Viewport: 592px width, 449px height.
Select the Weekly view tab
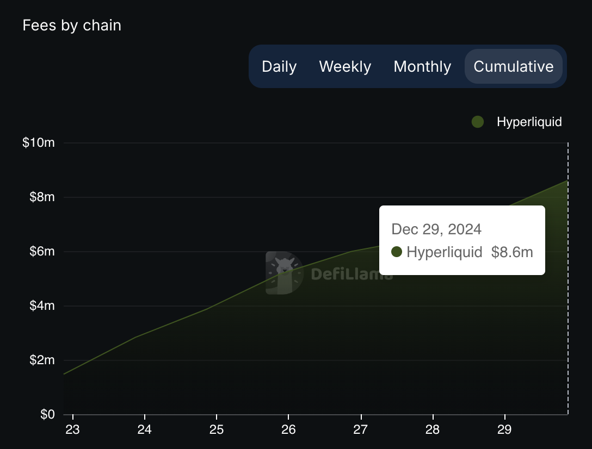coord(345,66)
